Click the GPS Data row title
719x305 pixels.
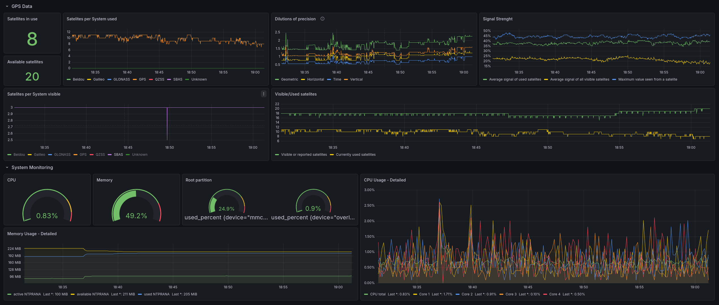[x=22, y=6]
